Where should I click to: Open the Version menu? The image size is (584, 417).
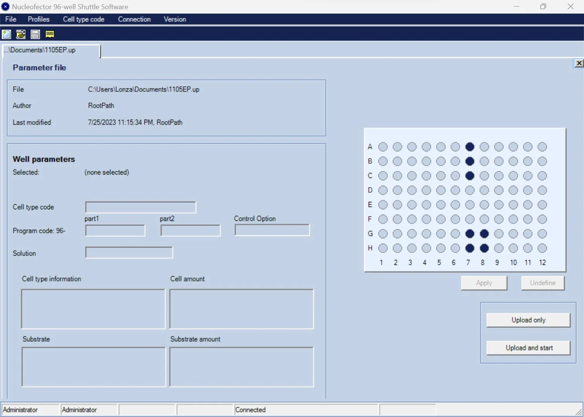point(175,19)
